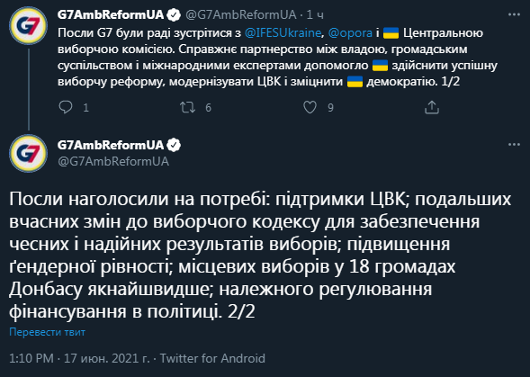Click the retweet icon with 6 retweets

tap(187, 107)
